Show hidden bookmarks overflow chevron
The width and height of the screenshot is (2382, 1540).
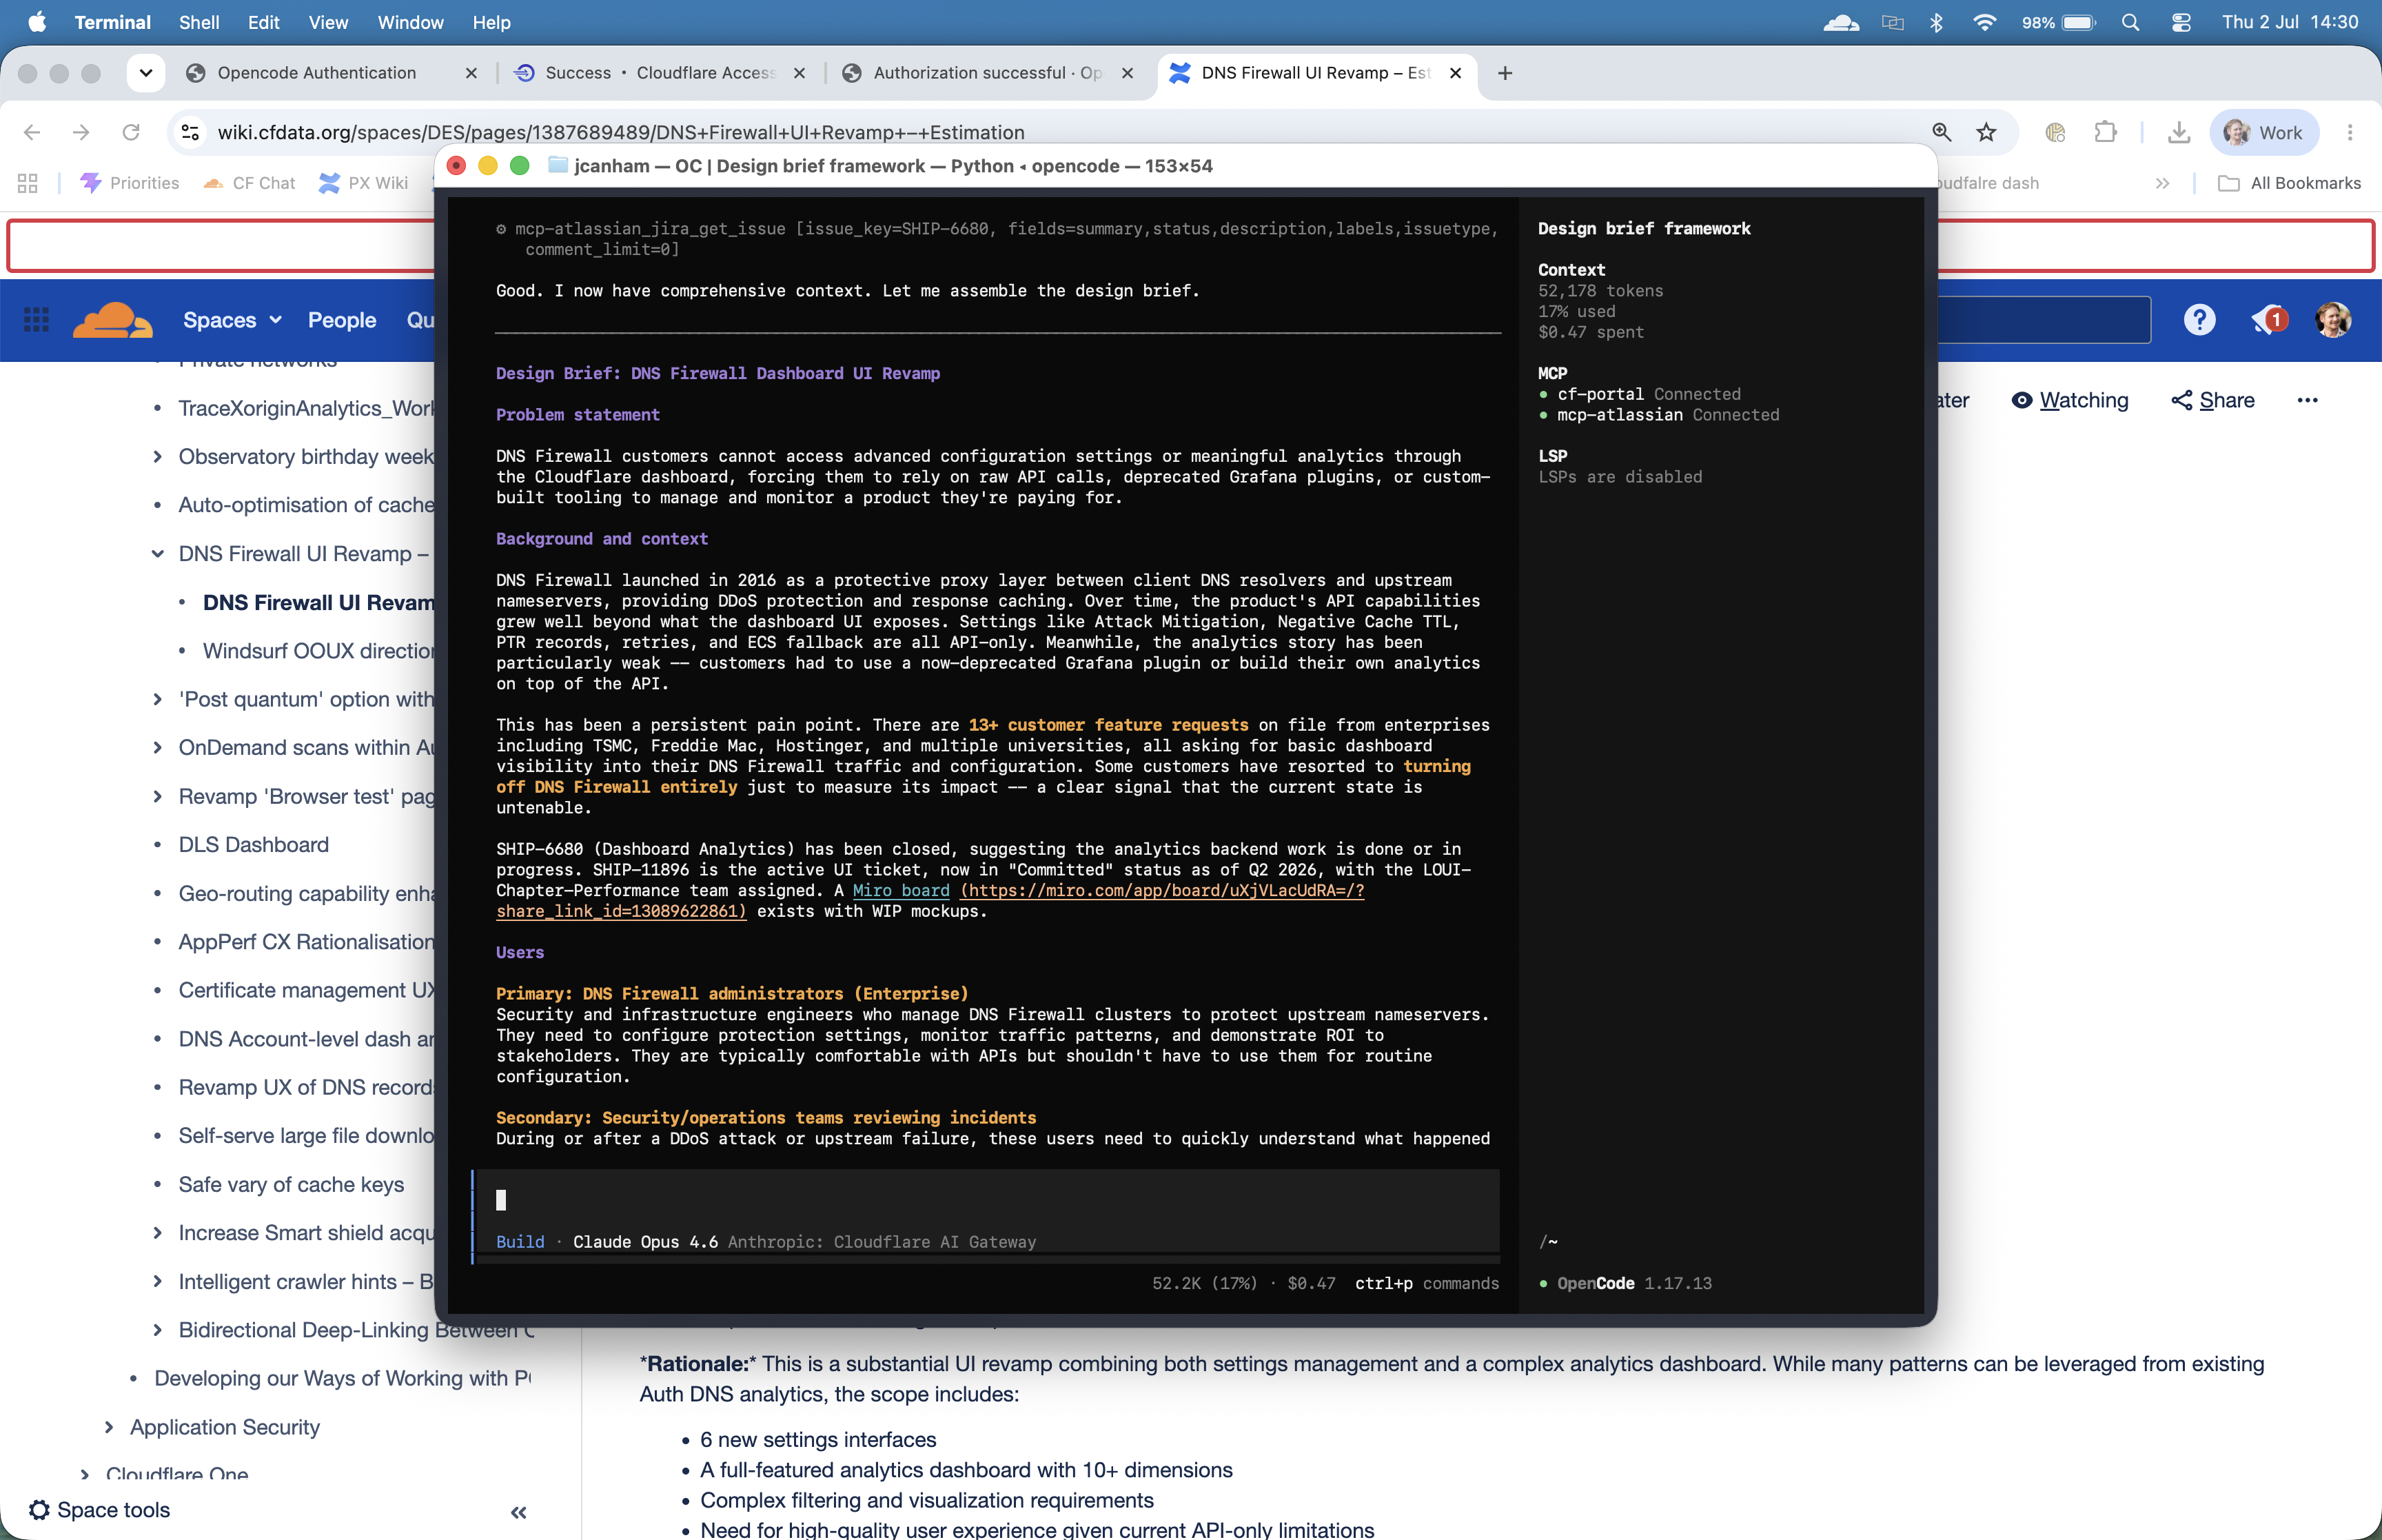pyautogui.click(x=2162, y=183)
